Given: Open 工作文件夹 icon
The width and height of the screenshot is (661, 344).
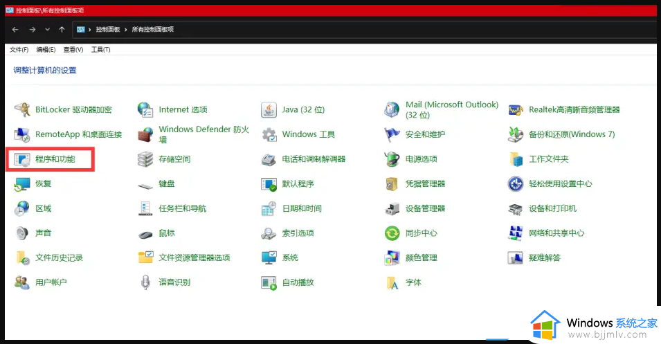Looking at the screenshot, I should (x=516, y=159).
